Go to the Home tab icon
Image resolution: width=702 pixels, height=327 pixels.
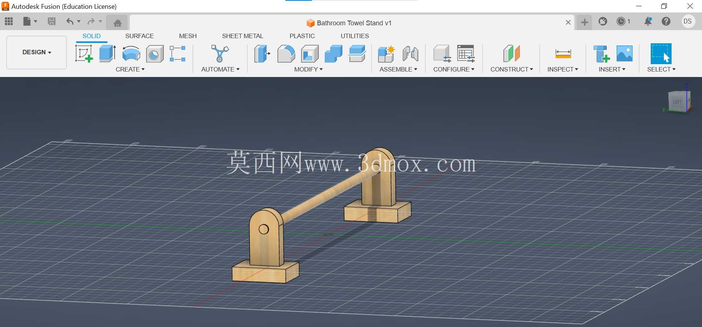(117, 23)
